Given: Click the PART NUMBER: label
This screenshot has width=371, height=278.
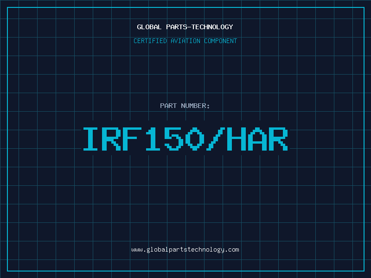Looking at the screenshot, I should (185, 106).
